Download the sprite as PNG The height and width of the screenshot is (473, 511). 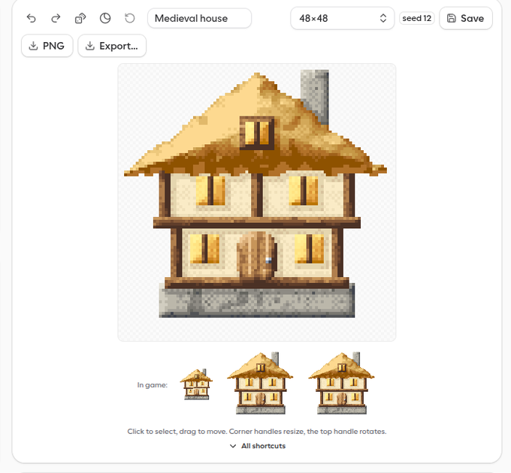point(47,46)
